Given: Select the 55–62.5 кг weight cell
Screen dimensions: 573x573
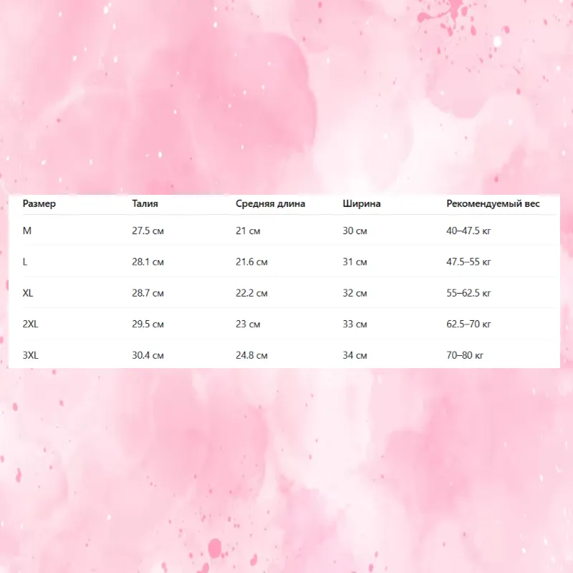Looking at the screenshot, I should (x=469, y=293).
